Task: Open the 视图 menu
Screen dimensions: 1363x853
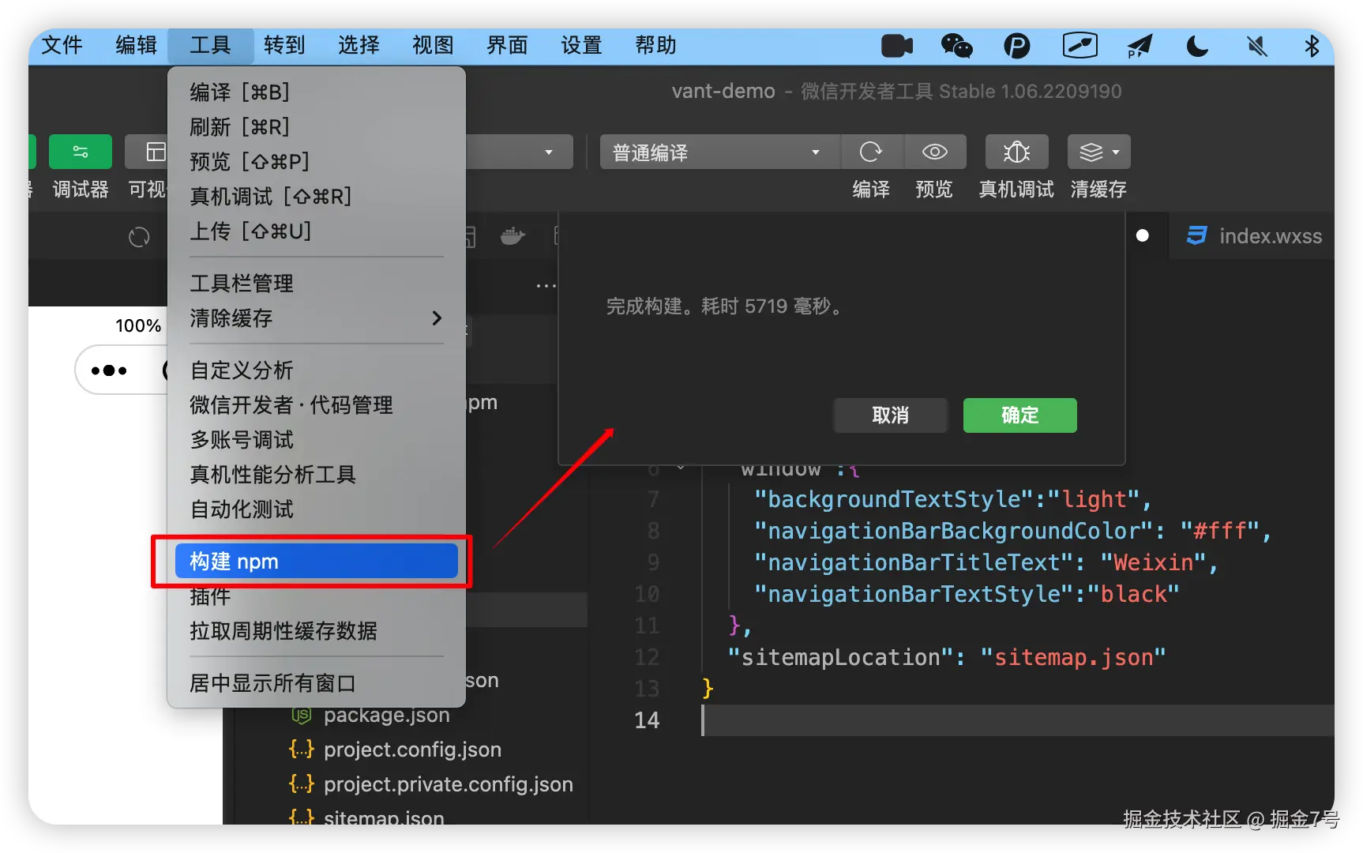Action: (433, 46)
